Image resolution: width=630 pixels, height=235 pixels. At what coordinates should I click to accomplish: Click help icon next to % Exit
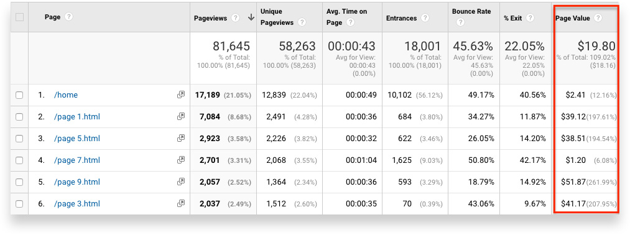[x=530, y=18]
